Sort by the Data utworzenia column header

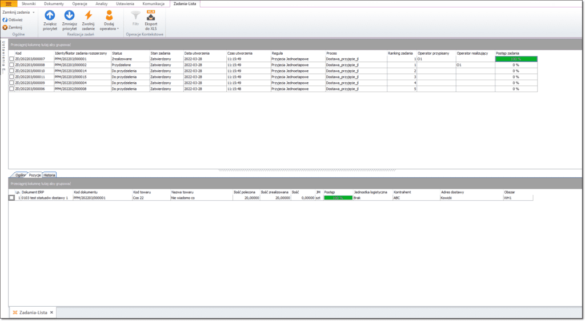205,53
